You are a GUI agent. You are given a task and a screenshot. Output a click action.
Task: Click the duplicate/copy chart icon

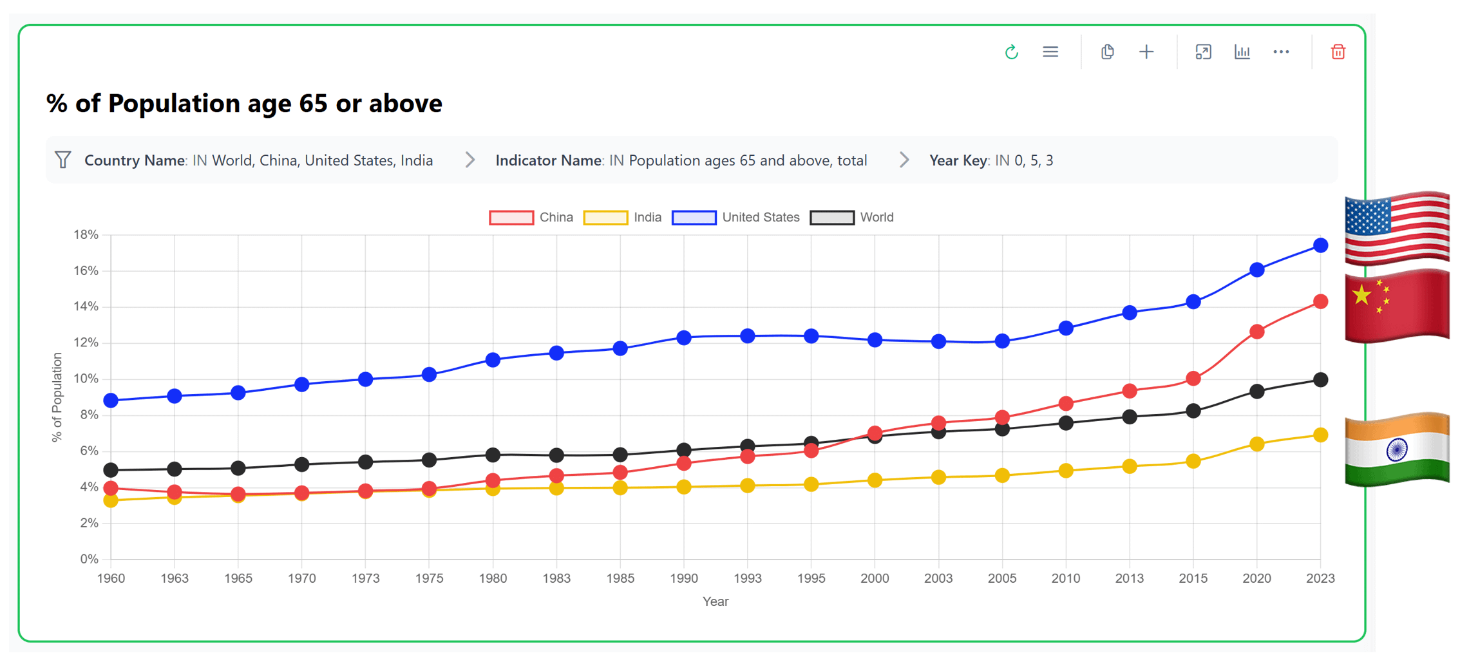tap(1107, 52)
